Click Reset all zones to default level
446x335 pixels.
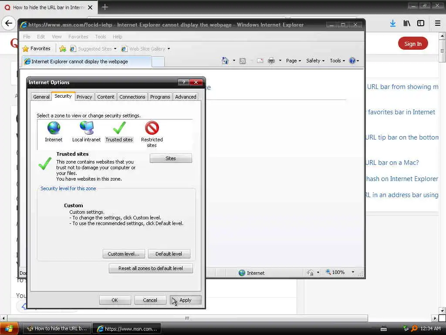[x=151, y=268]
